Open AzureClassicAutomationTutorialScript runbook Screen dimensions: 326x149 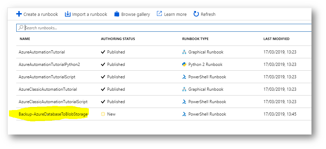[53, 102]
